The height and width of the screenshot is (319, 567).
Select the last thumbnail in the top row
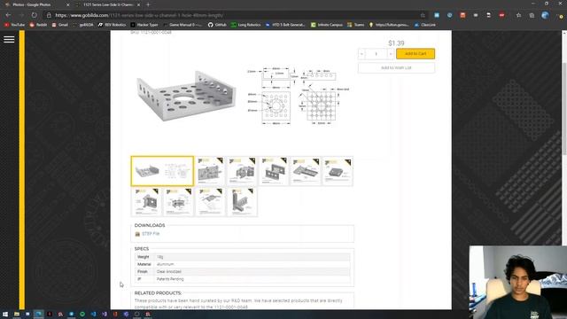pos(338,171)
